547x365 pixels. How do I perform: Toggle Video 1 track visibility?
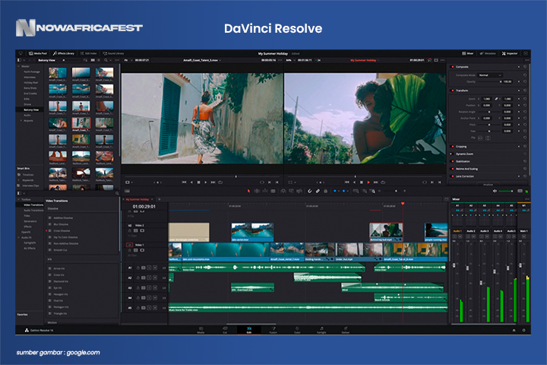click(142, 250)
